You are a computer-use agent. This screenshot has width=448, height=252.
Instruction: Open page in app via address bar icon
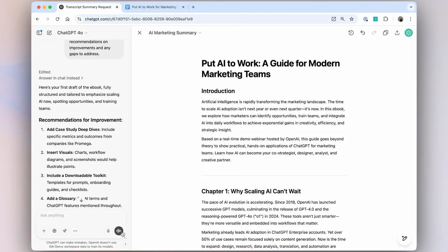334,19
